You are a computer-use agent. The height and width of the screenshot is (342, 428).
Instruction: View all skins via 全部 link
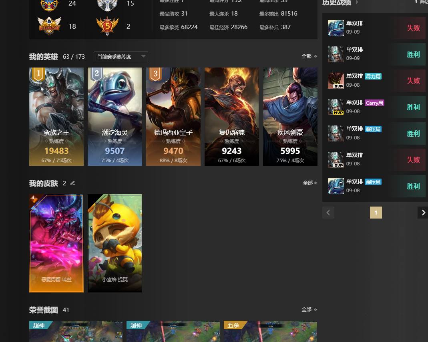310,183
